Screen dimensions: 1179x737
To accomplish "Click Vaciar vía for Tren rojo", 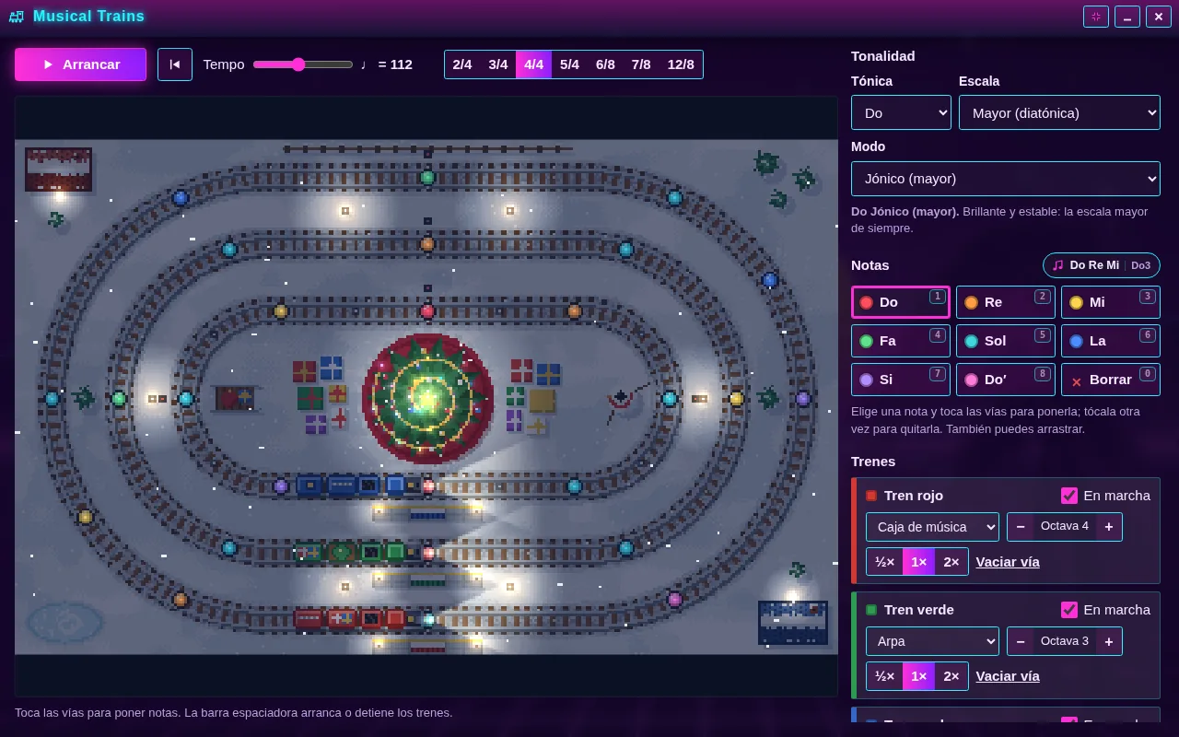I will (1008, 562).
